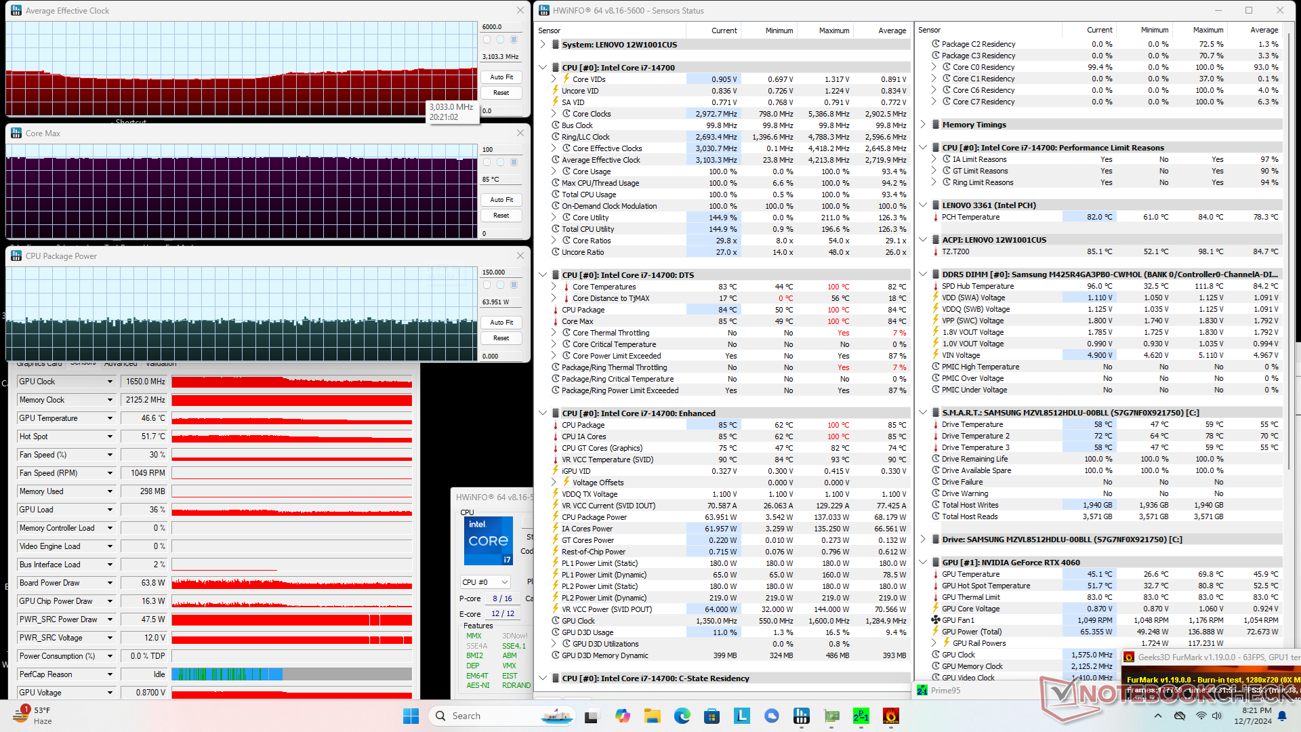Open the Wi-Fi network tray icon
Viewport: 1301px width, 732px height.
(x=1201, y=716)
